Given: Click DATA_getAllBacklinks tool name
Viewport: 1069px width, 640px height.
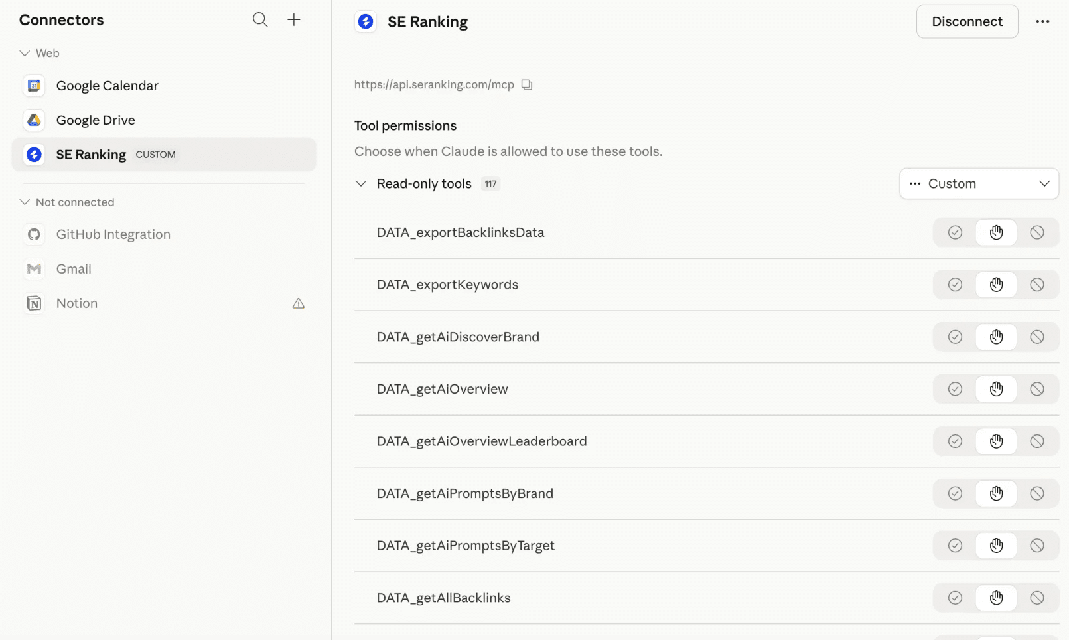Looking at the screenshot, I should click(x=443, y=598).
